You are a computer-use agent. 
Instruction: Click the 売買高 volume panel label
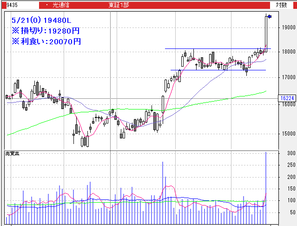pyautogui.click(x=12, y=153)
